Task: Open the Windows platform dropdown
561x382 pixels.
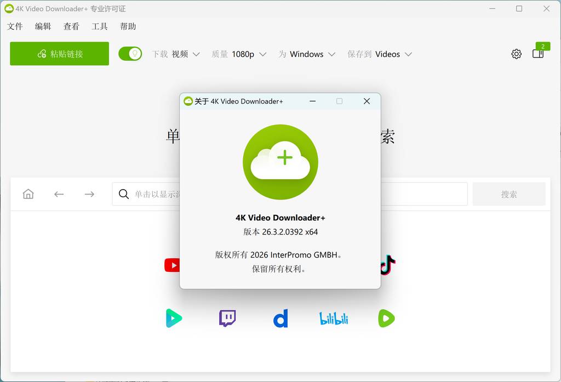Action: [x=307, y=54]
